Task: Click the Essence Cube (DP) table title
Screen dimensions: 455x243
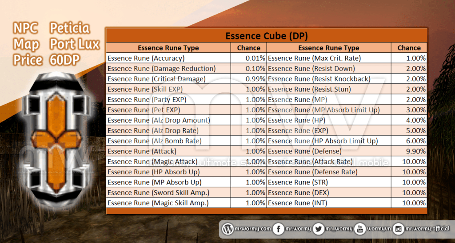Action: [266, 35]
